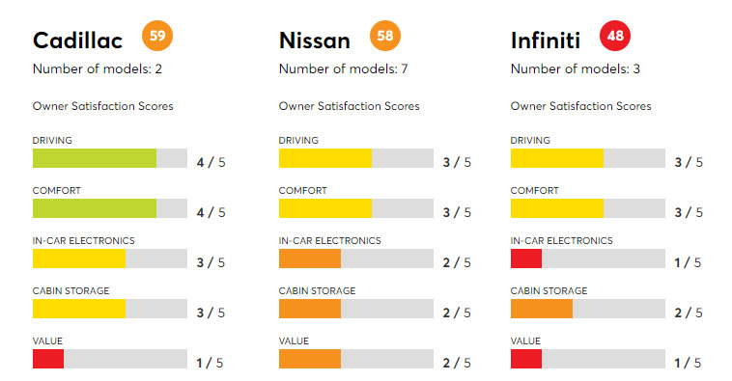Click Cadillac's green Comfort score bar

95,208
